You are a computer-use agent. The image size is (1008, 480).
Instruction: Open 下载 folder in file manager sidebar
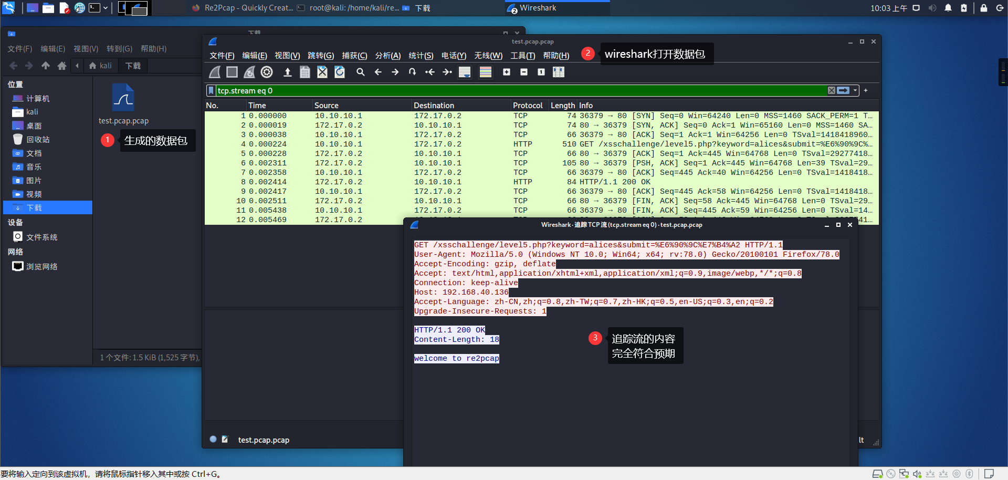pyautogui.click(x=48, y=207)
